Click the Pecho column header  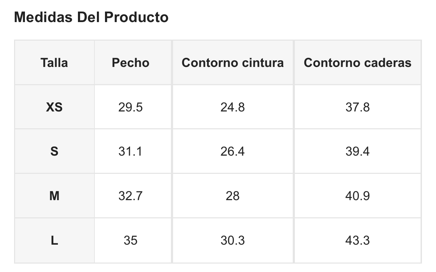point(131,63)
